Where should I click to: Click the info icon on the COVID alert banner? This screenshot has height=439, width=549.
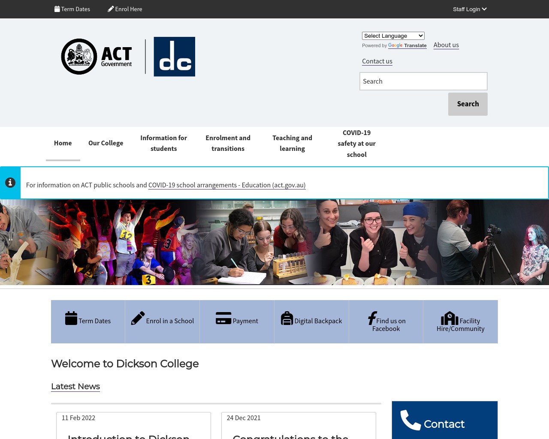tap(10, 183)
